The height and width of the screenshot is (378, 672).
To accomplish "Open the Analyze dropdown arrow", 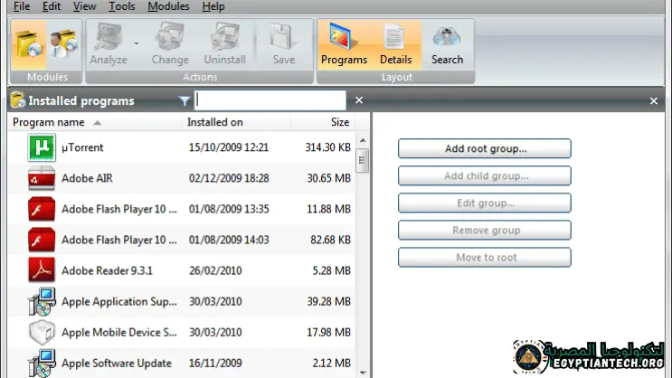I will click(x=137, y=43).
